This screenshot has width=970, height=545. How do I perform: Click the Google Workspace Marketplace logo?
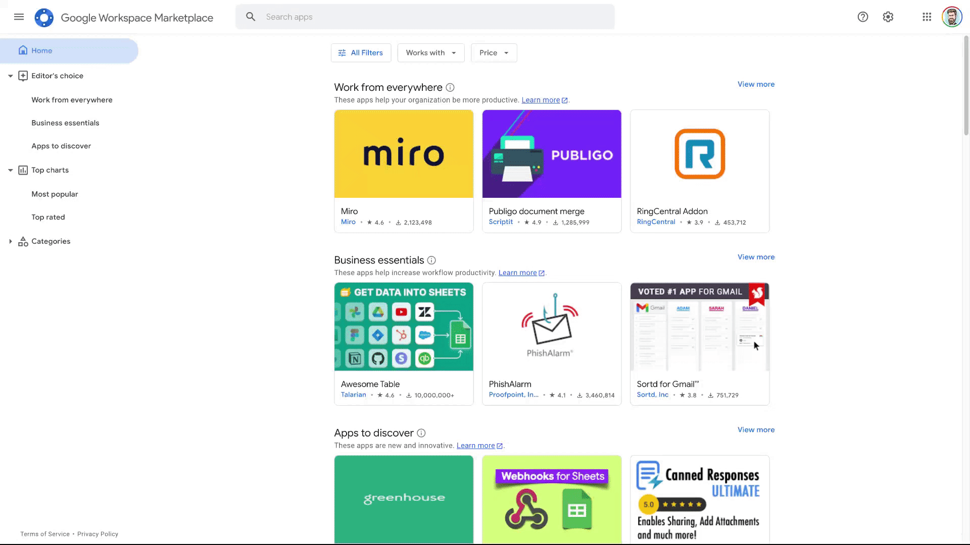44,18
